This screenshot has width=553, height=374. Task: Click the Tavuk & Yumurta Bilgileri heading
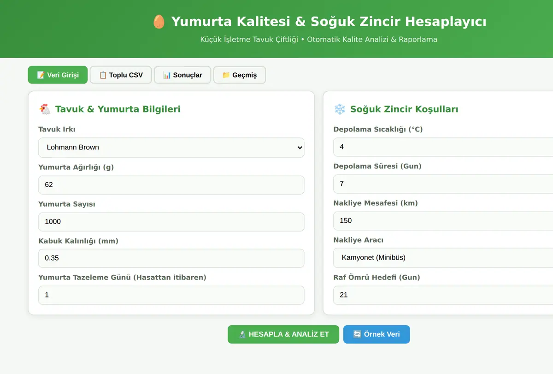click(118, 109)
